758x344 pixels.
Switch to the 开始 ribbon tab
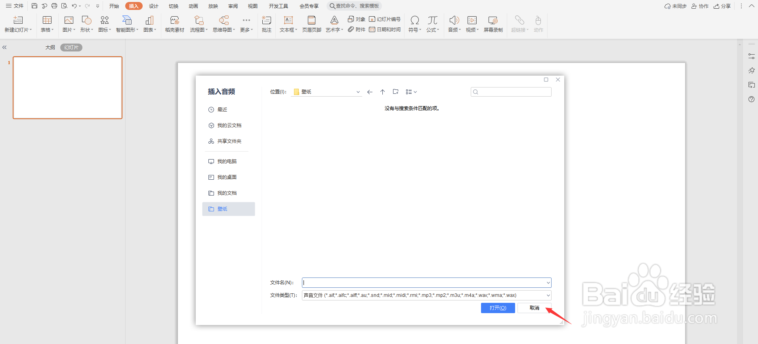pyautogui.click(x=114, y=6)
